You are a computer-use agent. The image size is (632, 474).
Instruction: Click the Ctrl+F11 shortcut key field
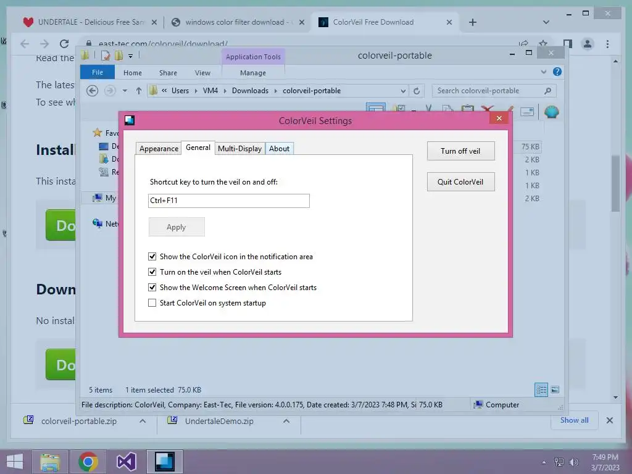coord(228,201)
